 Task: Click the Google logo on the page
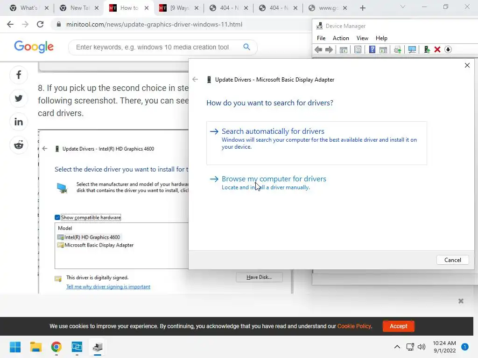tap(34, 47)
